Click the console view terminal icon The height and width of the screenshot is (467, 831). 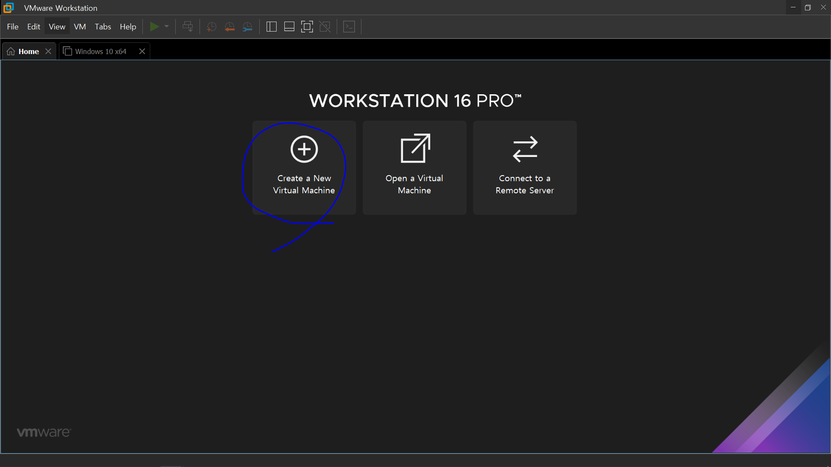349,27
